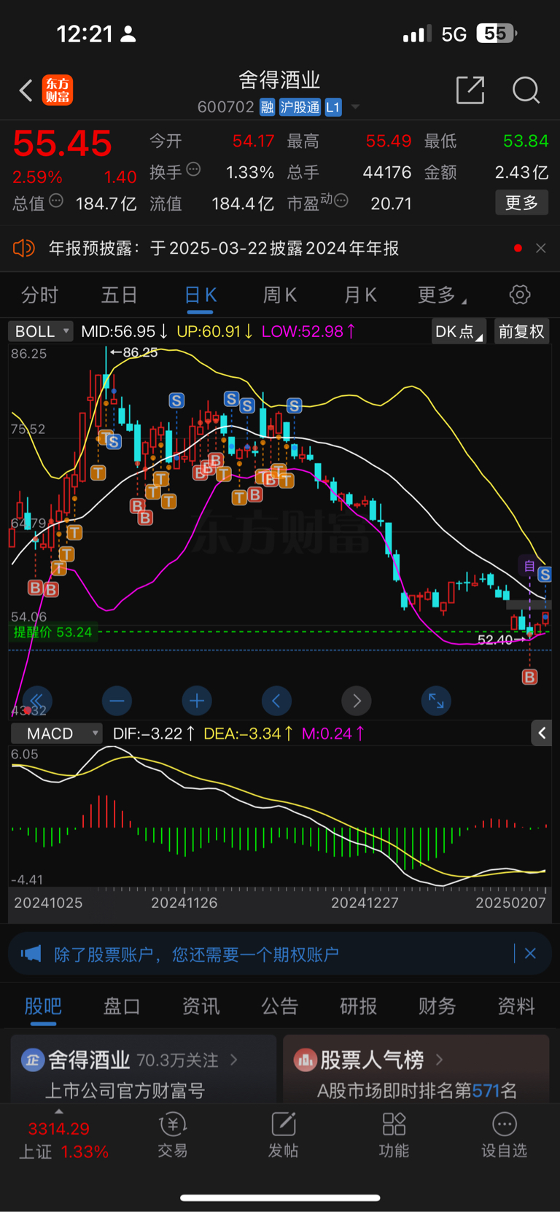Open the MACD indicator dropdown
This screenshot has width=560, height=1212.
pos(56,733)
